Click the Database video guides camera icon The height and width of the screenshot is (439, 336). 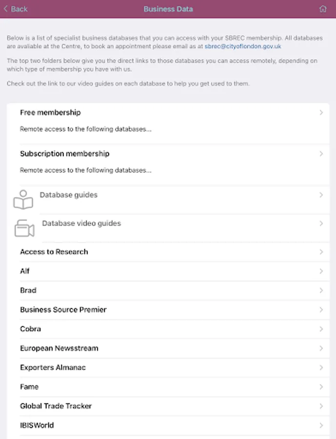click(24, 228)
